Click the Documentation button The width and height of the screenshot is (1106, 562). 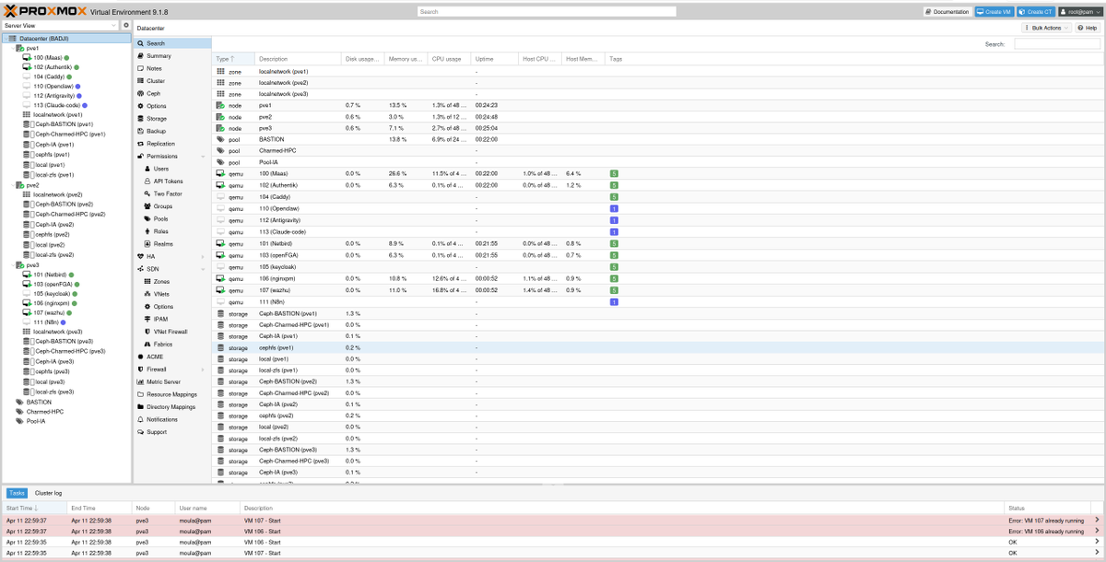point(947,12)
